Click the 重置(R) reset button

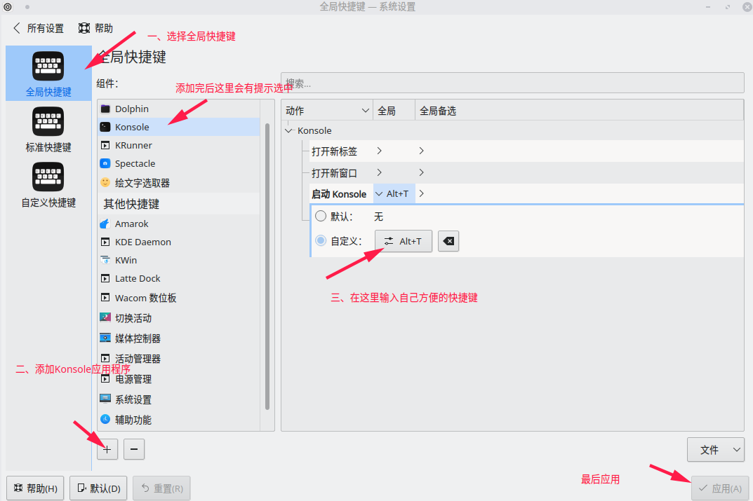click(x=162, y=488)
